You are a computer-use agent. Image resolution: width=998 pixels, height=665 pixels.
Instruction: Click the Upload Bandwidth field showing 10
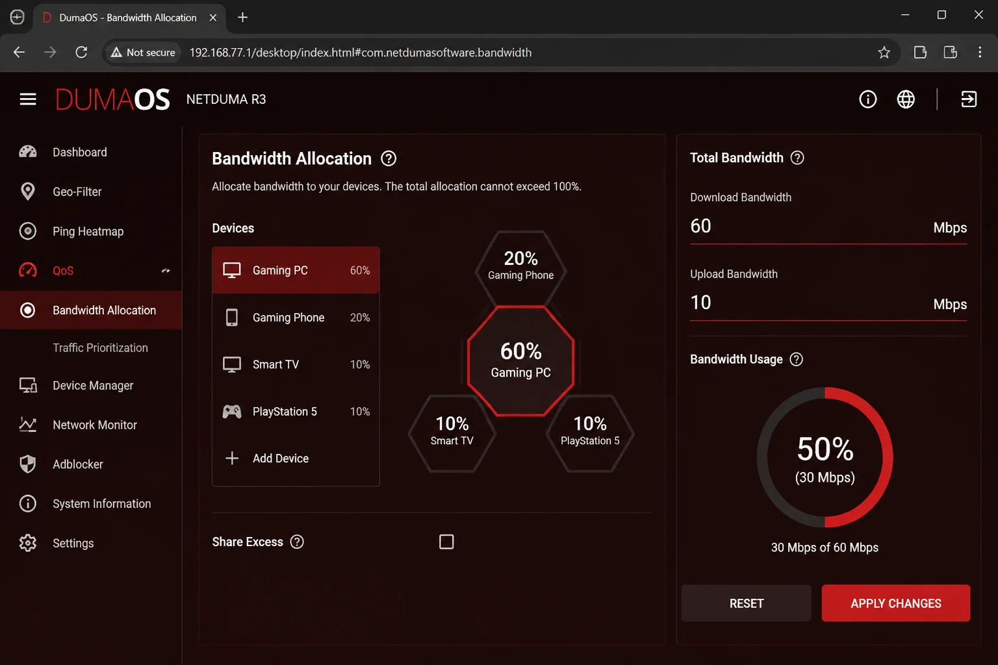pyautogui.click(x=828, y=303)
